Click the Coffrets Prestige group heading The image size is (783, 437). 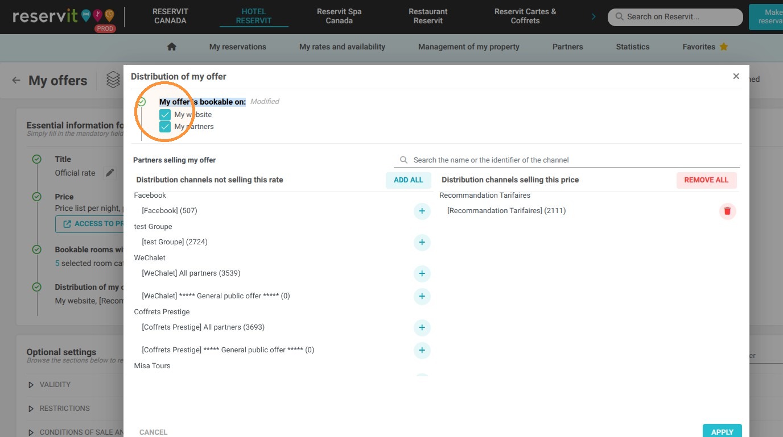pyautogui.click(x=162, y=312)
